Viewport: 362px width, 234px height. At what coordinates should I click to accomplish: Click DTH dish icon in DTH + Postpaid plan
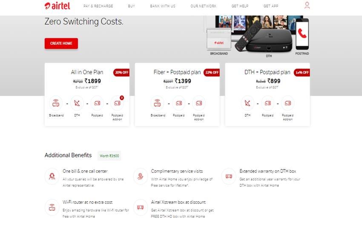(247, 103)
